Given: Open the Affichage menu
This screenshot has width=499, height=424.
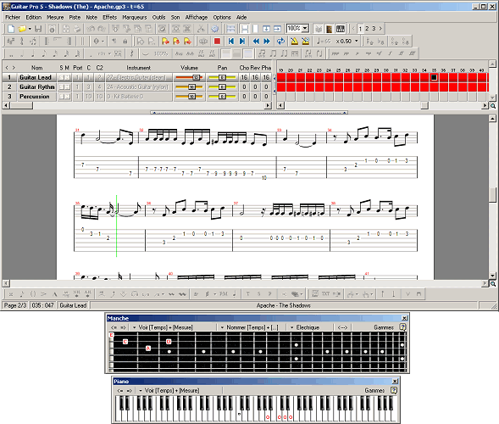Looking at the screenshot, I should click(x=197, y=17).
